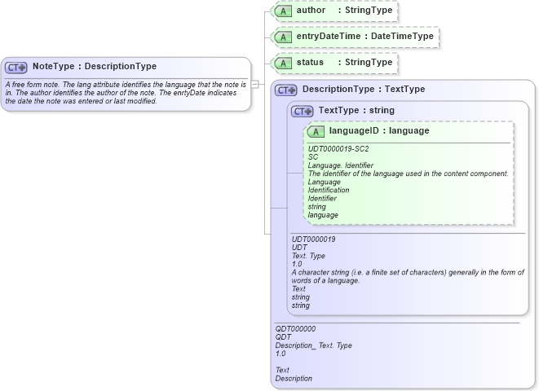Image resolution: width=539 pixels, height=391 pixels.
Task: Collapse the NoteType node with minus box
Action: click(254, 84)
